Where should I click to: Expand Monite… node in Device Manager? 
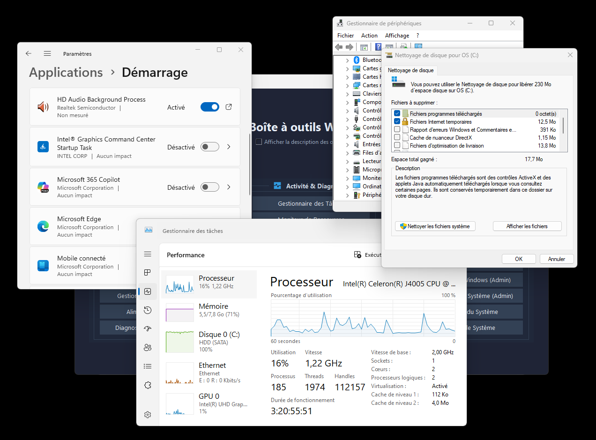pos(347,178)
